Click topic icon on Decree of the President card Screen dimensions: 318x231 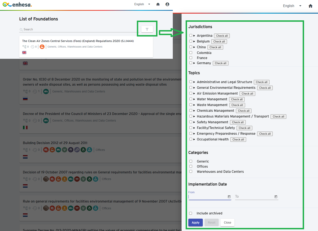click(x=46, y=120)
